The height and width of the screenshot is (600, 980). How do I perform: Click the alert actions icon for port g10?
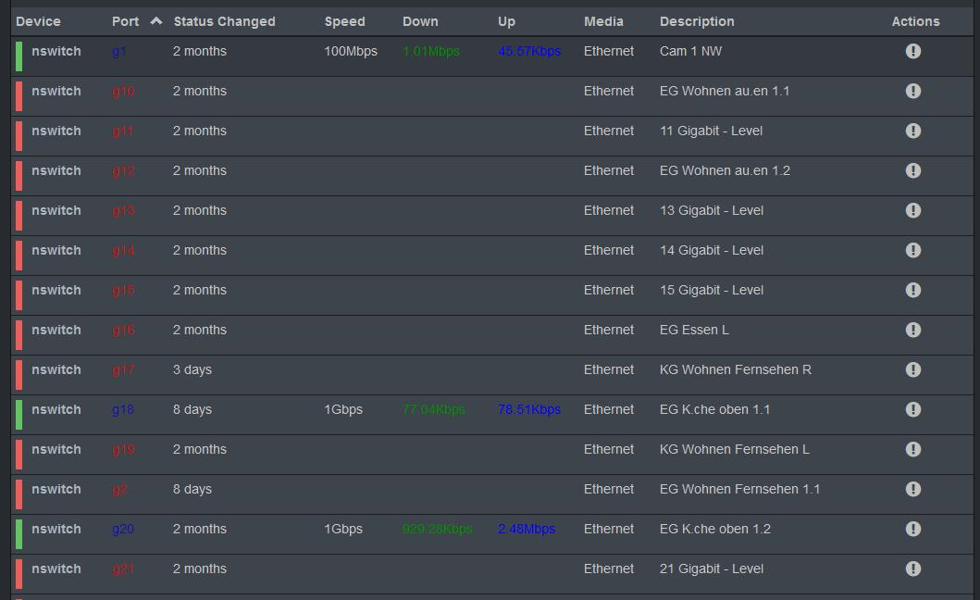point(912,91)
